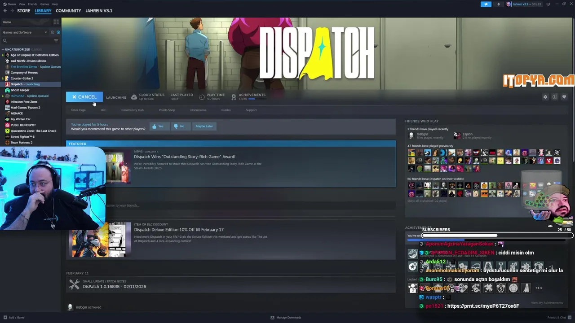Screen dimensions: 575x323
Task: Select Company of Heroes in library
Action: tap(31, 73)
